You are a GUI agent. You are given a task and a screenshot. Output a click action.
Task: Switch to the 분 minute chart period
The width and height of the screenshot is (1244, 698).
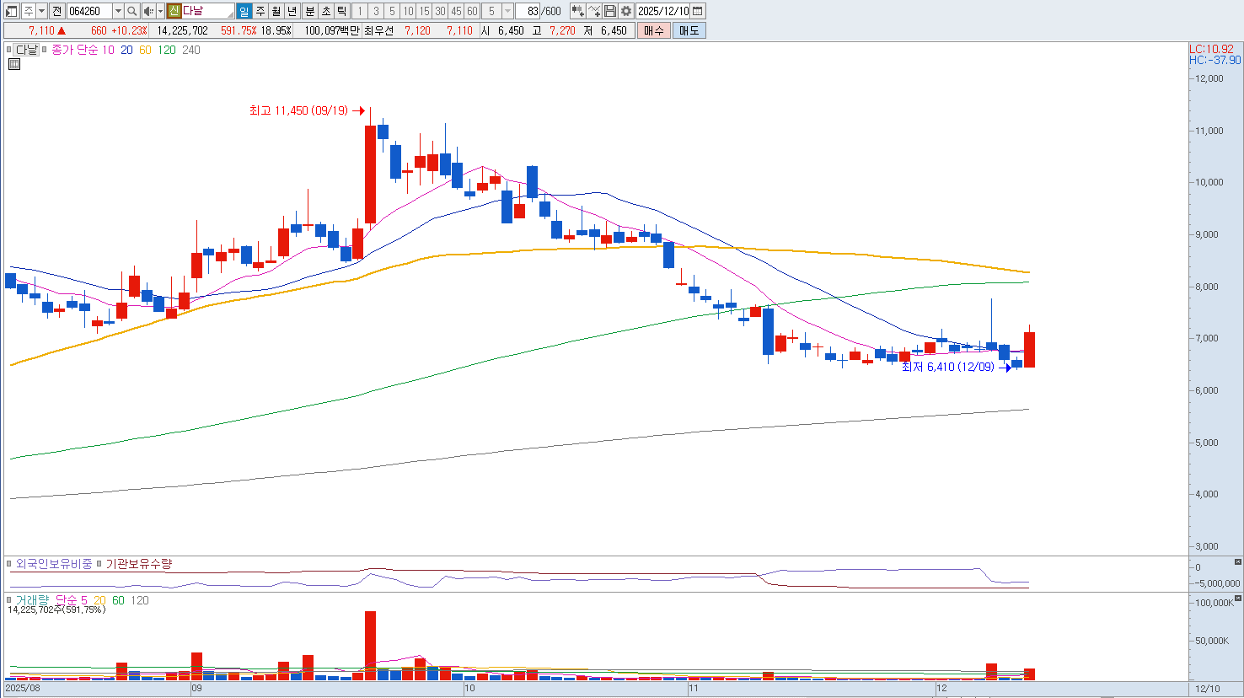pos(309,11)
